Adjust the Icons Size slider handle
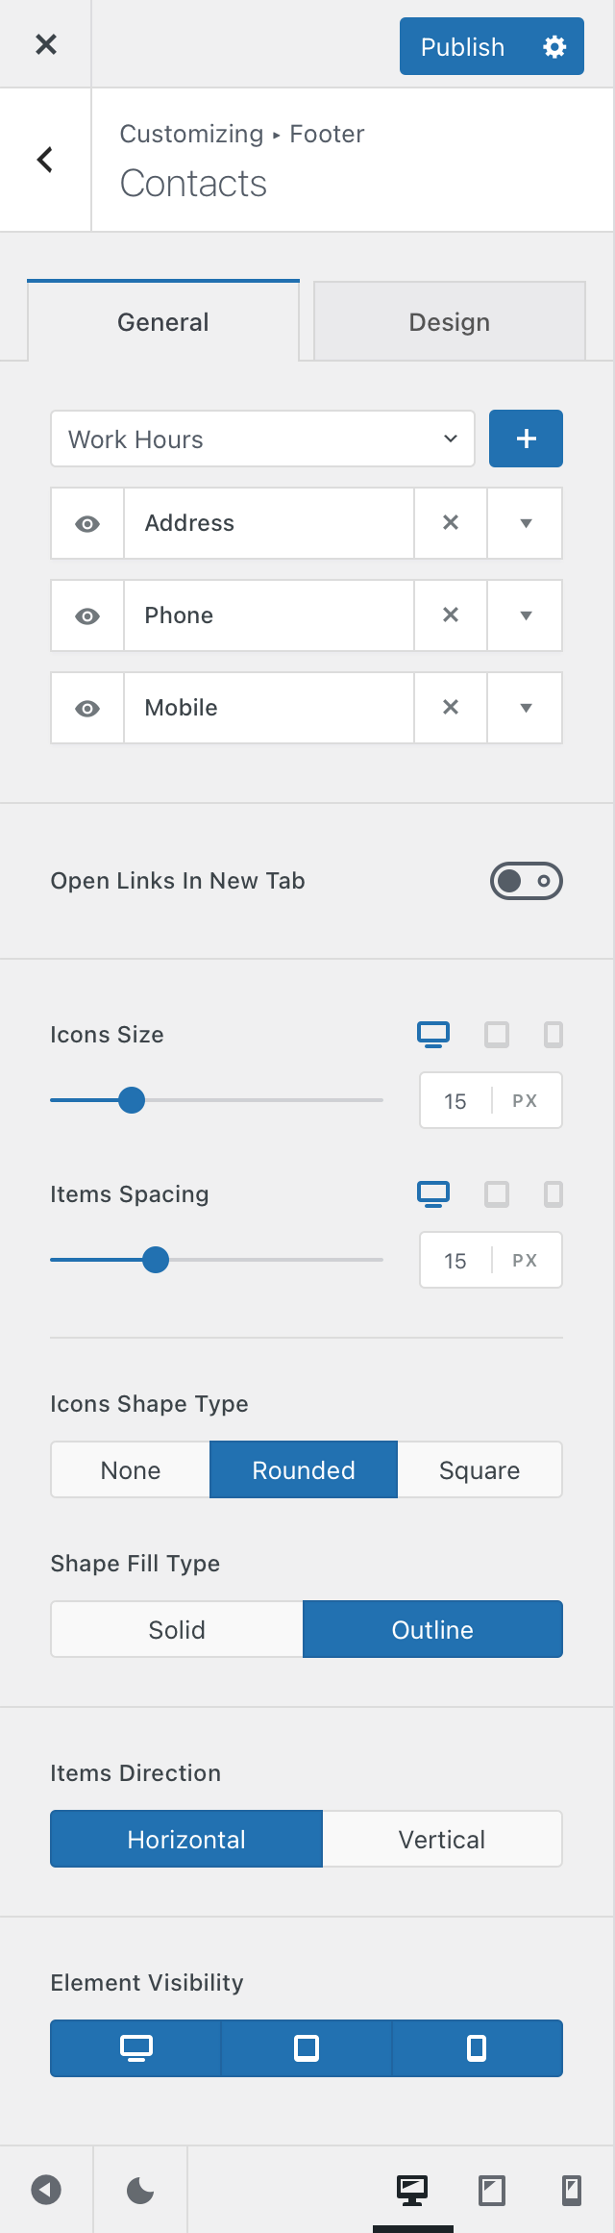Viewport: 615px width, 2233px height. [x=132, y=1100]
